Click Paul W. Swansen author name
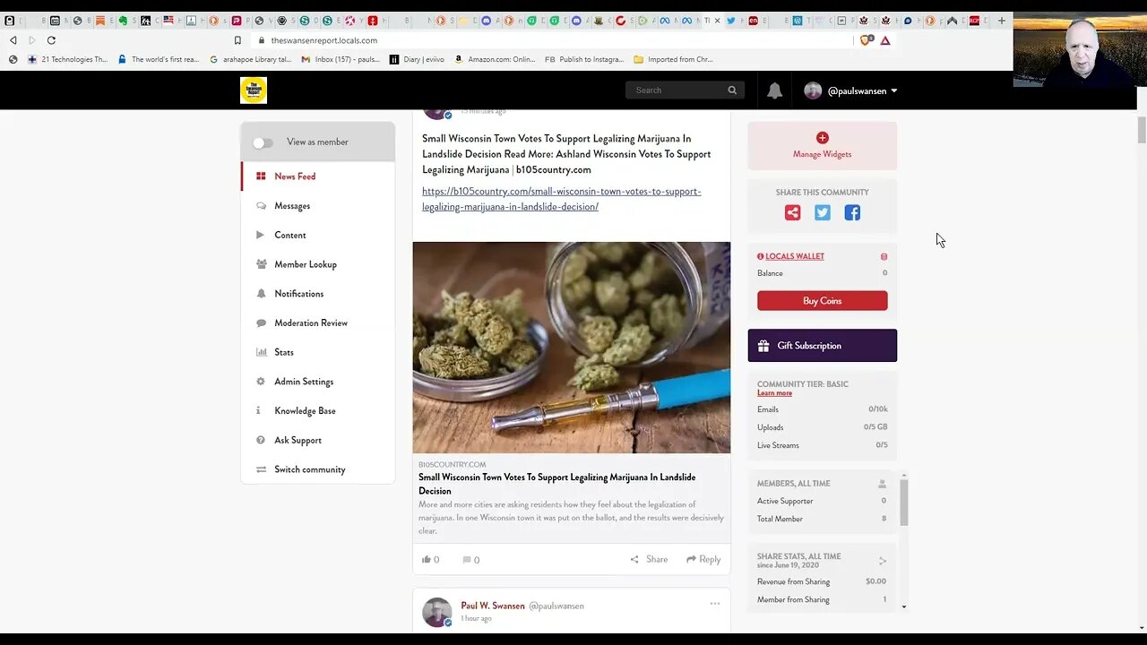 493,606
